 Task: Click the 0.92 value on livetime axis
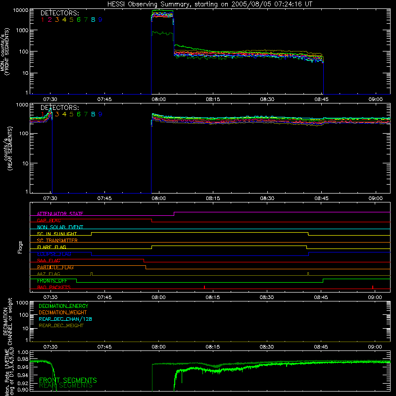tap(23, 383)
